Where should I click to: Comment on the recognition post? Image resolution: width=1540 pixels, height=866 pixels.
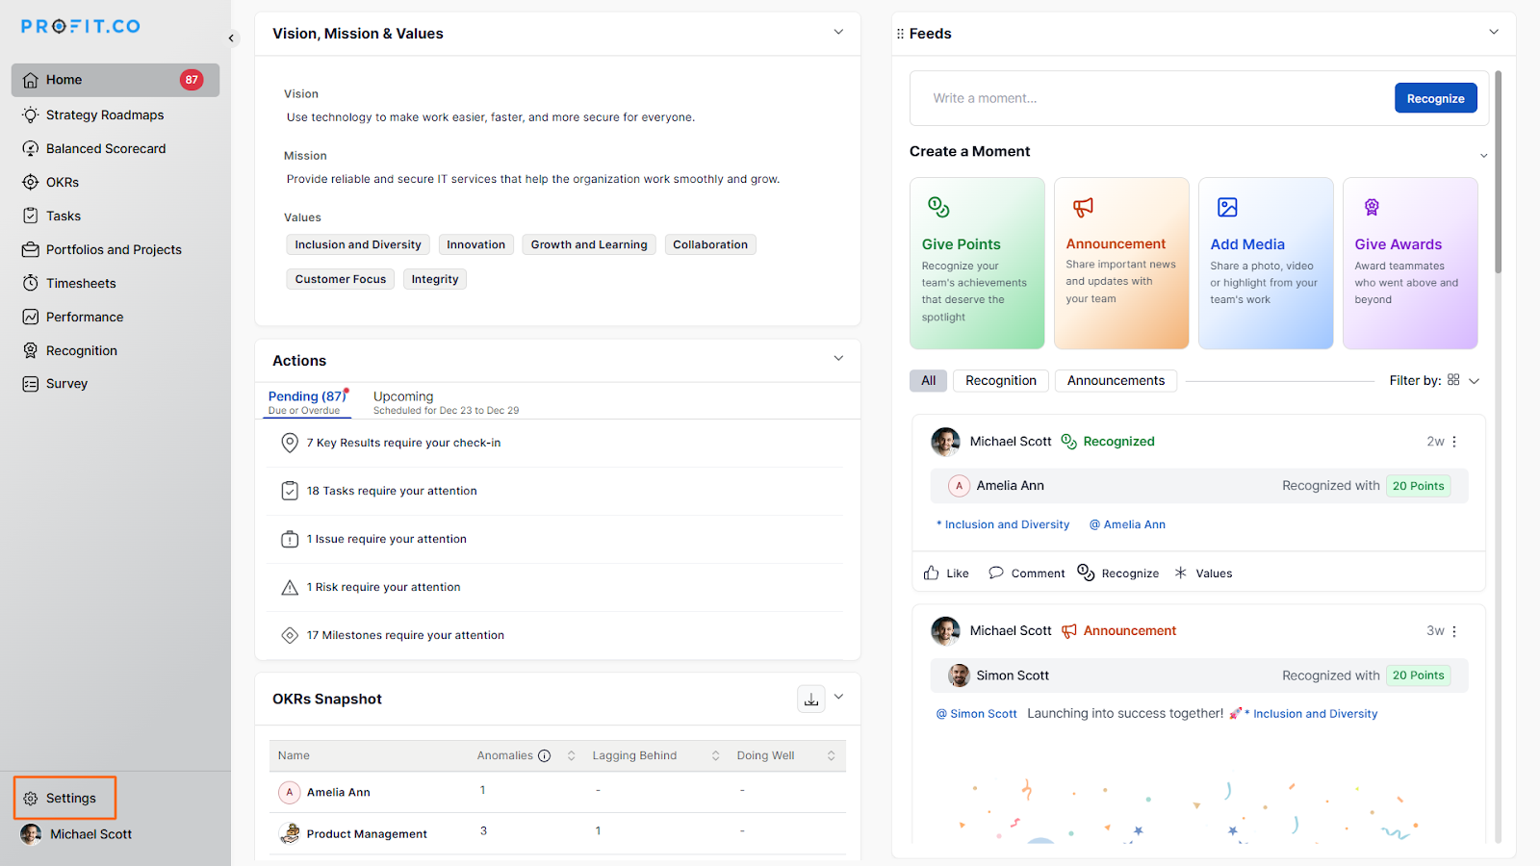[x=1026, y=573]
